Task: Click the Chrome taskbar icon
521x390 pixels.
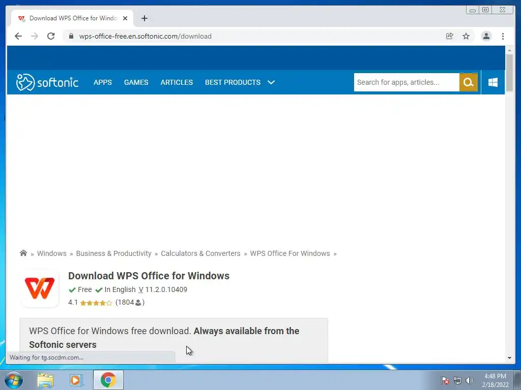Action: coord(108,380)
